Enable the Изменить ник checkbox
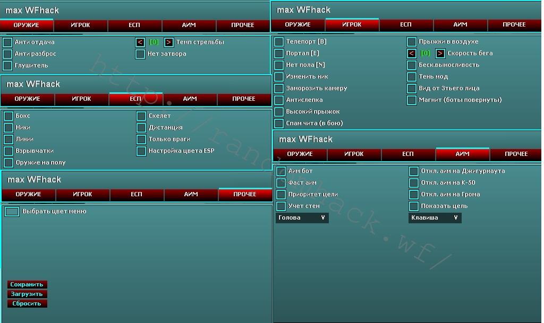The width and height of the screenshot is (544, 323). point(279,77)
